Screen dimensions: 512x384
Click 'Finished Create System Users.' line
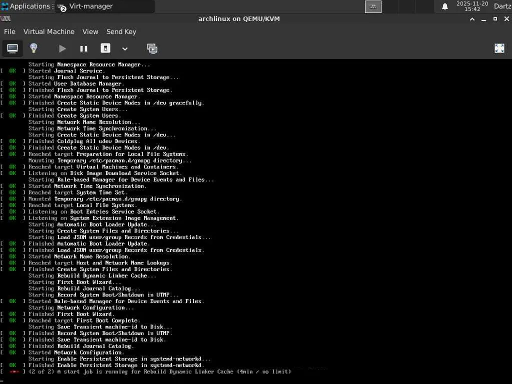[75, 115]
